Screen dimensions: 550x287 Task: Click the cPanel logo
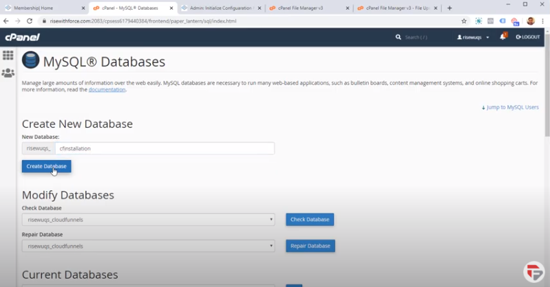click(17, 37)
